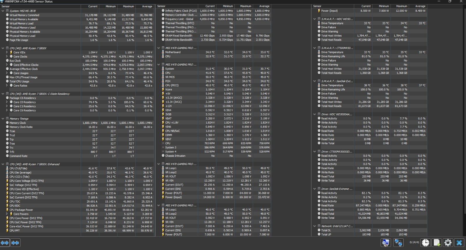Click the lightning icon beside Power (Input) 8.500 W
Viewport: 466px width, 250px height.
[319, 11]
